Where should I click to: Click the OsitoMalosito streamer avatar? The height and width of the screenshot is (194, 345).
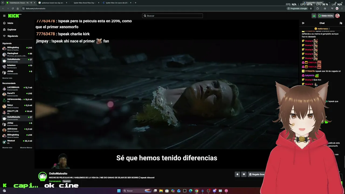click(43, 176)
